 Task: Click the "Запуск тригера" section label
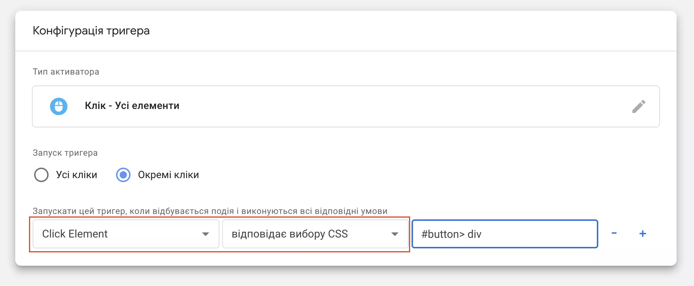(x=65, y=153)
